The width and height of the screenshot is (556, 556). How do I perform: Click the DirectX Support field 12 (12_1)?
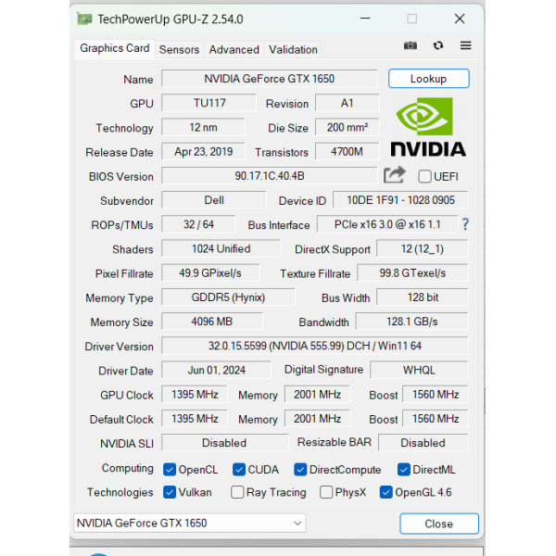click(422, 249)
